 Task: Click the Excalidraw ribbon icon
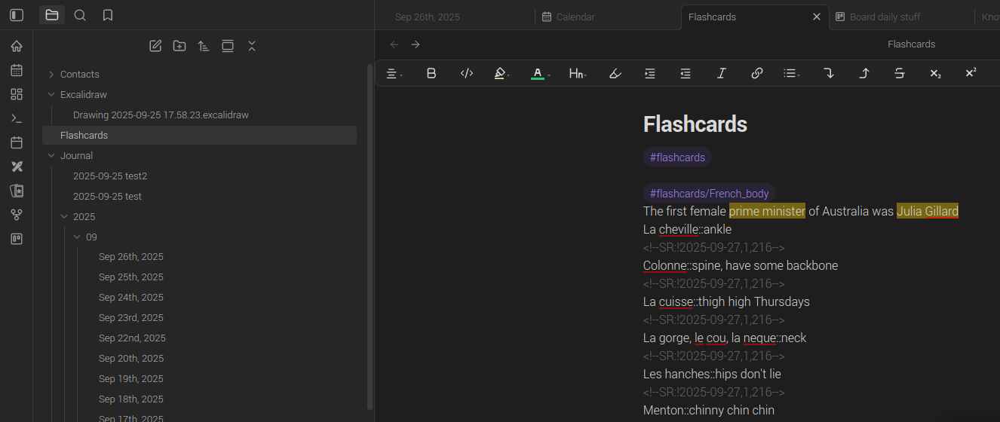point(17,167)
